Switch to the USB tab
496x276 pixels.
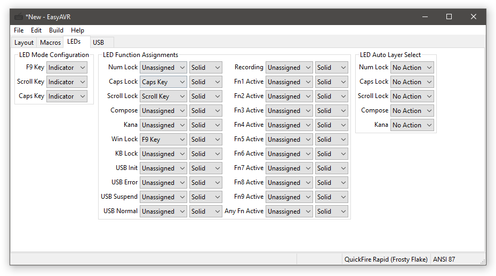point(98,43)
